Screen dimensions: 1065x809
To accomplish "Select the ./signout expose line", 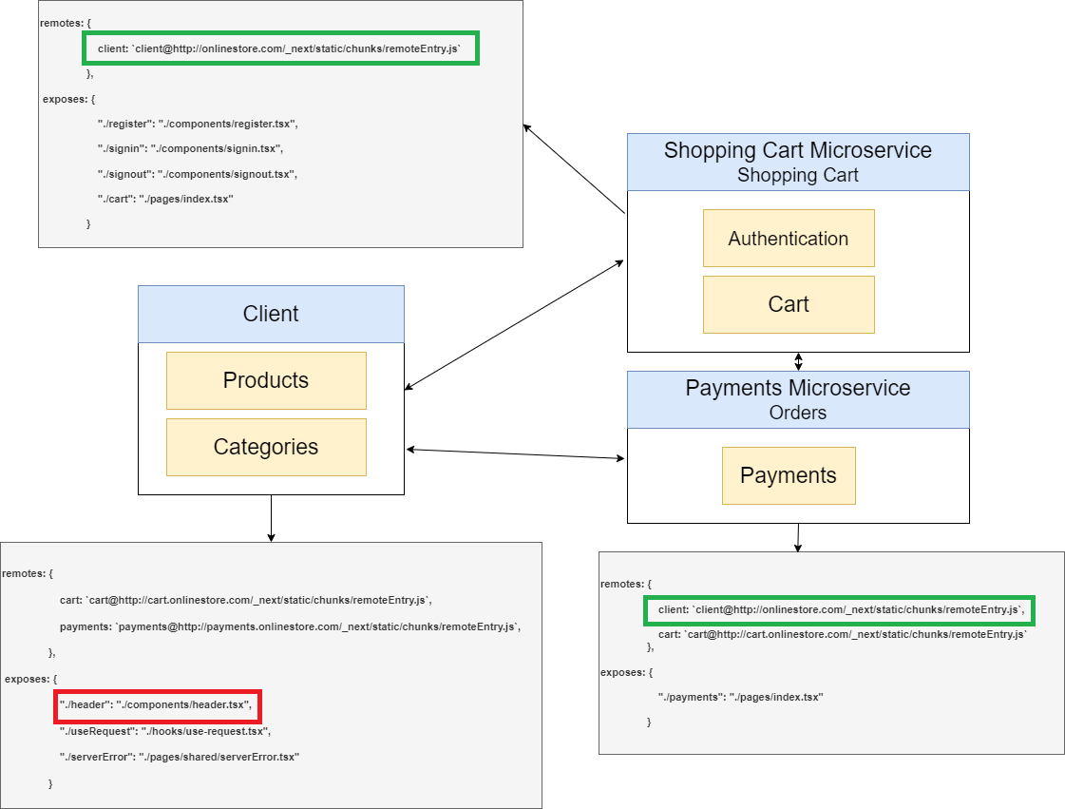I will click(198, 174).
